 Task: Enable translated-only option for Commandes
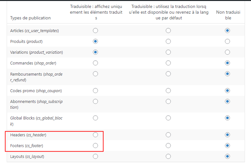(x=95, y=63)
